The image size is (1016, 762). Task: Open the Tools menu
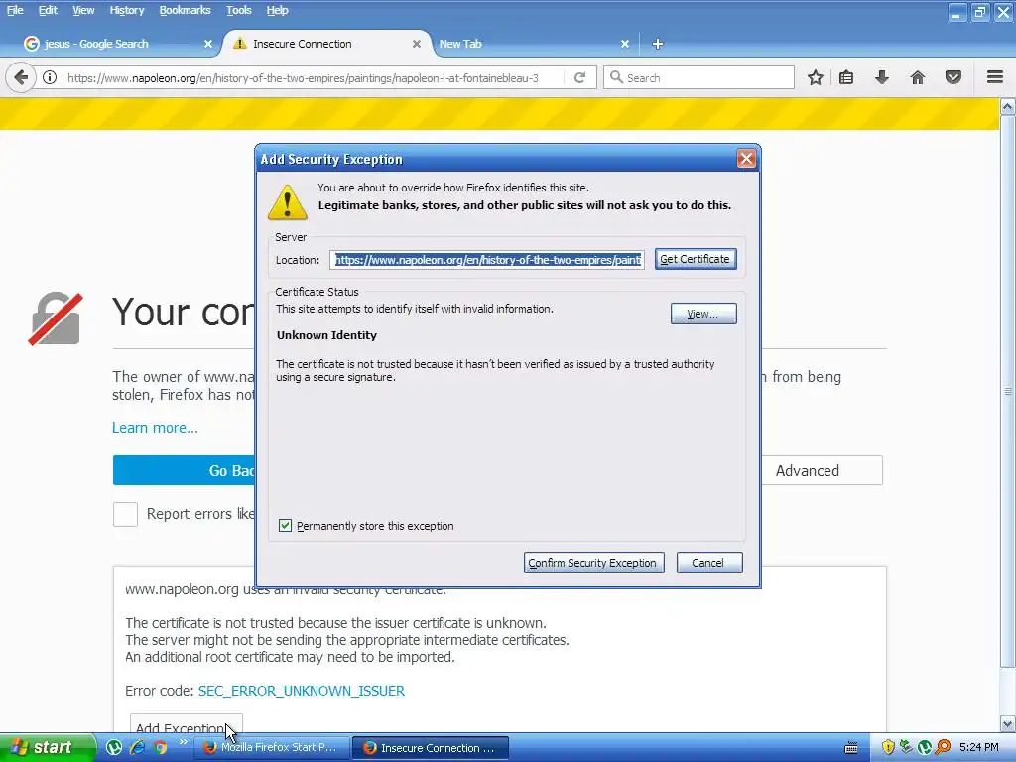tap(238, 10)
